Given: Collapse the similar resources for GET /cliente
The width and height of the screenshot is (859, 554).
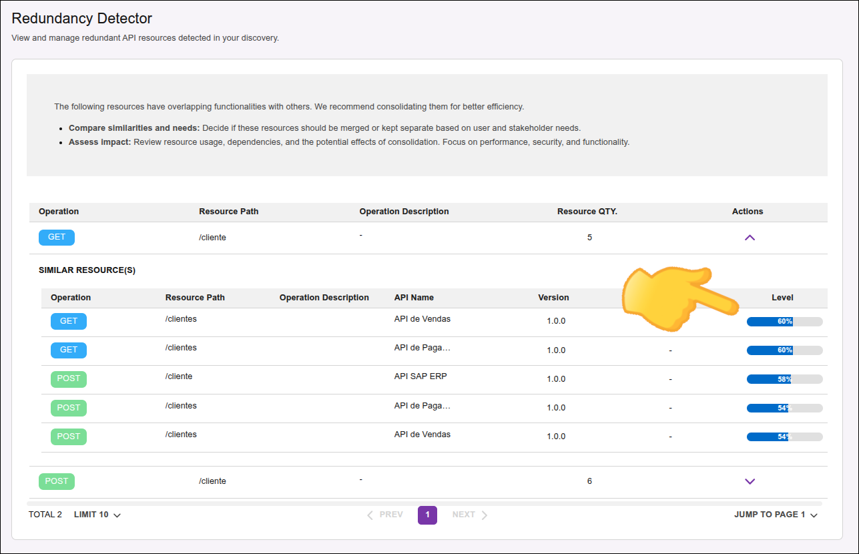Looking at the screenshot, I should [x=750, y=237].
